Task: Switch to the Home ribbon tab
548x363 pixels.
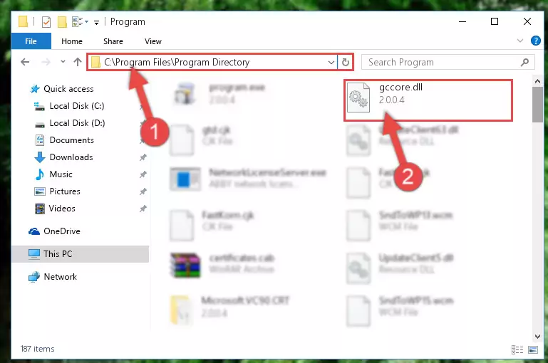Action: point(72,41)
